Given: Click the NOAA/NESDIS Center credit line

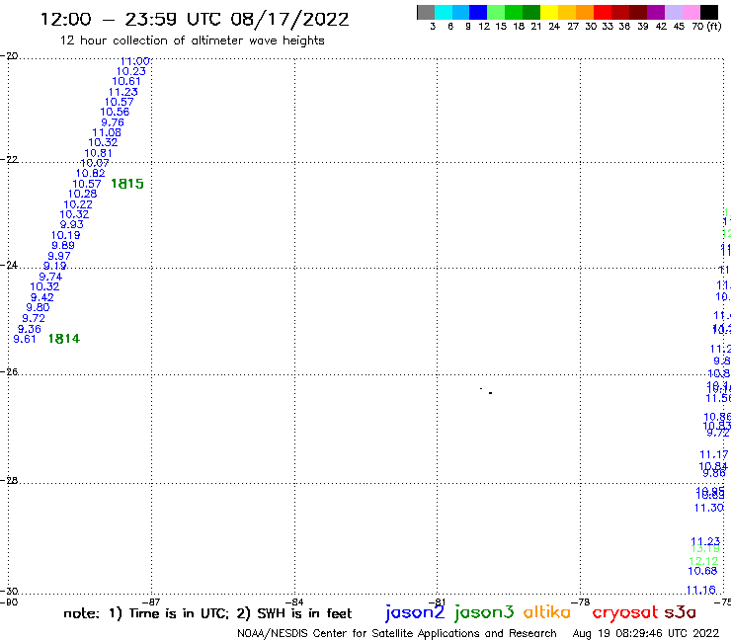Looking at the screenshot, I should [397, 634].
